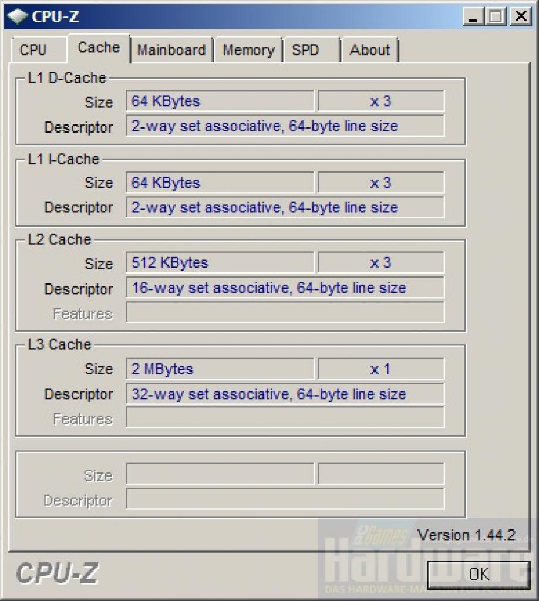Viewport: 539px width, 601px height.
Task: Click the L3 Cache 2 MBytes field
Action: tap(220, 369)
